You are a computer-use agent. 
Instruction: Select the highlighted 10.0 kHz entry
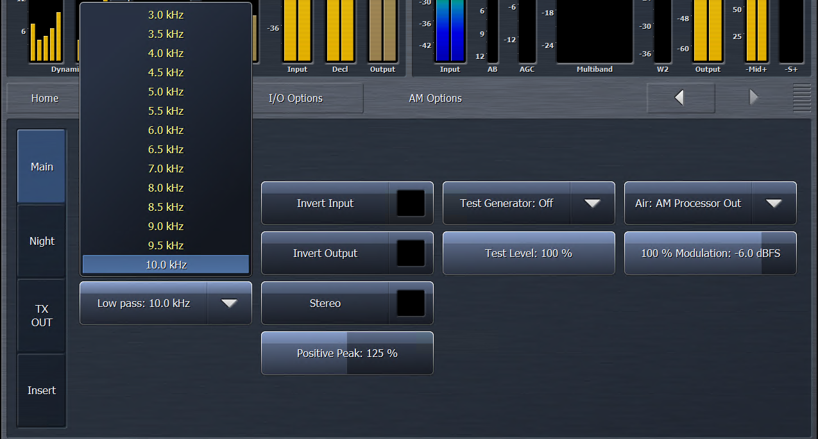[166, 264]
